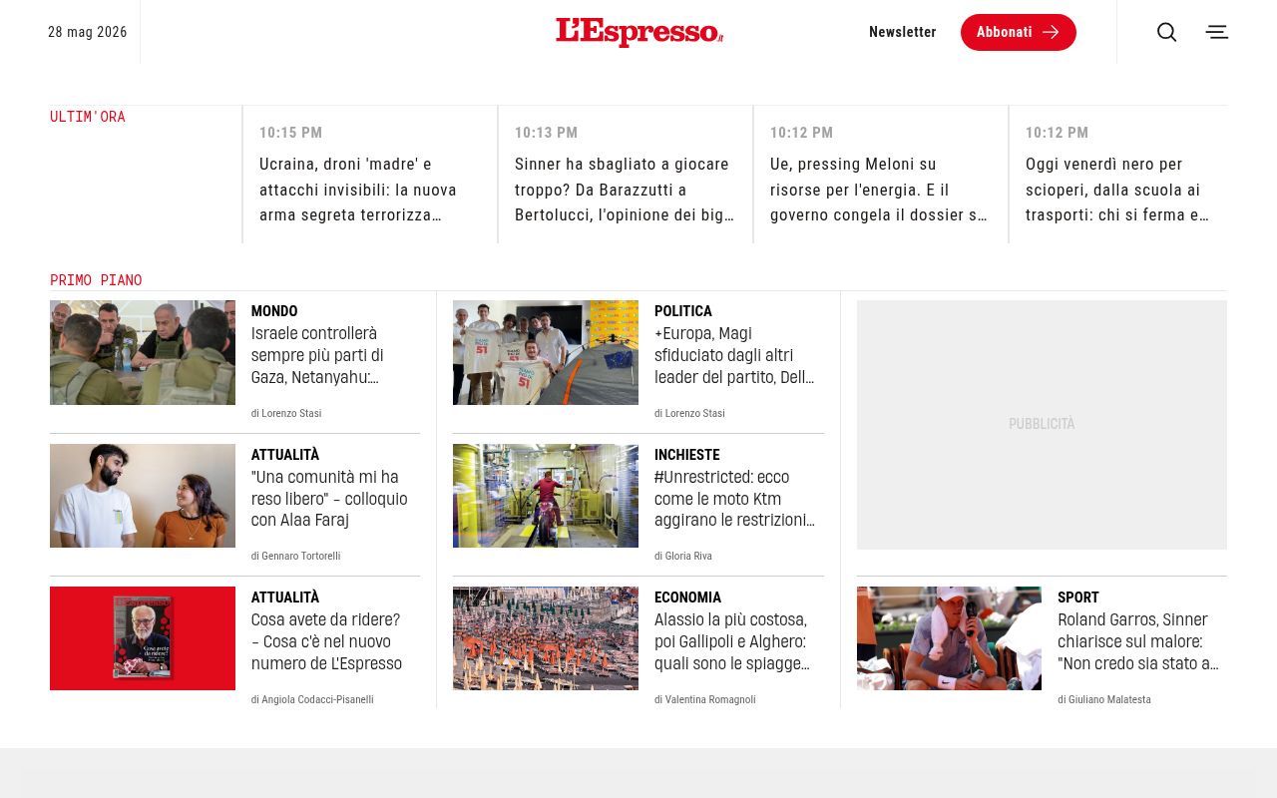Select the POLITICA category label

pyautogui.click(x=683, y=311)
